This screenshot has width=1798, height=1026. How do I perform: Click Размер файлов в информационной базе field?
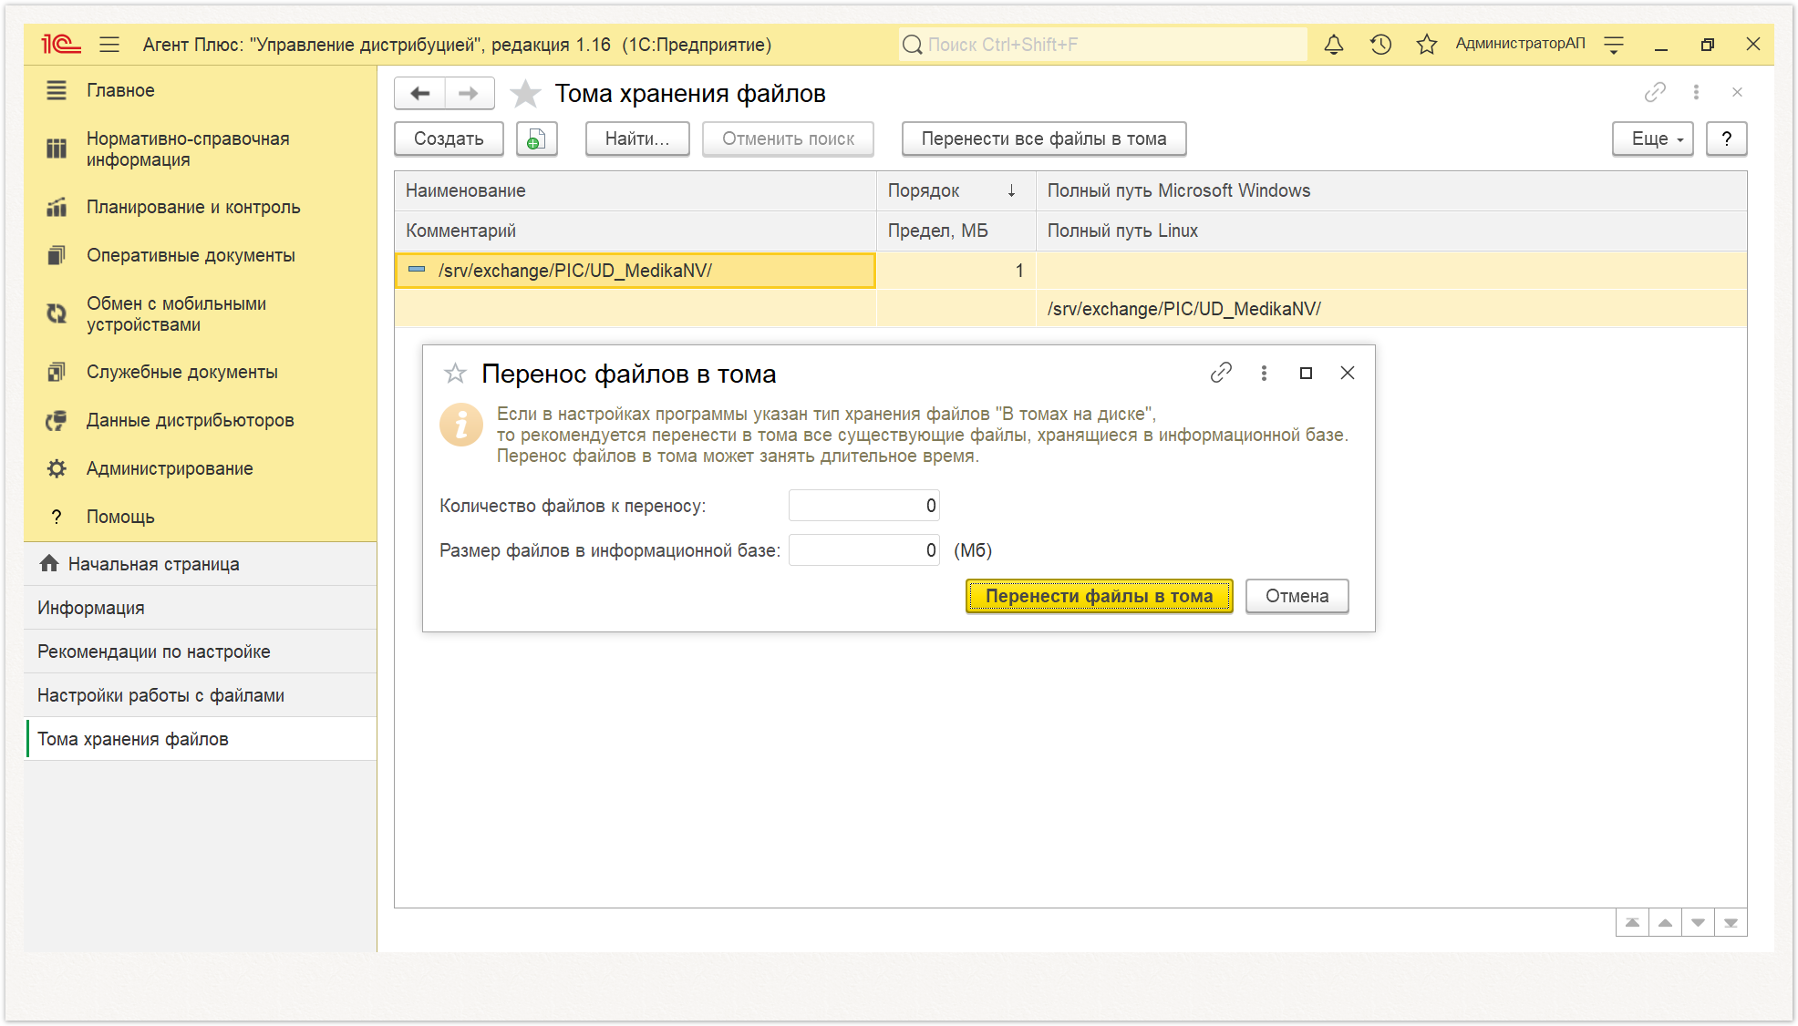[x=863, y=550]
